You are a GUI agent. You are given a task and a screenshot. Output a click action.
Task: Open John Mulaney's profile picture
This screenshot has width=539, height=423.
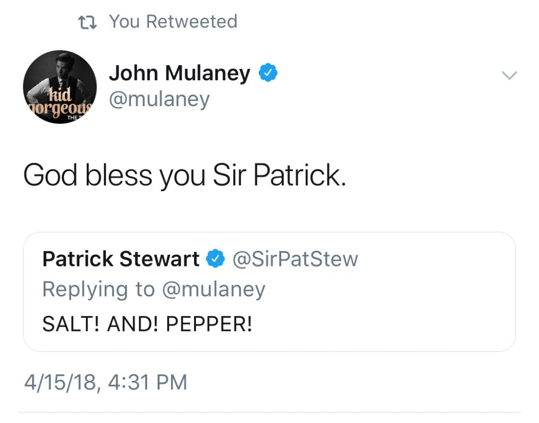(x=60, y=87)
